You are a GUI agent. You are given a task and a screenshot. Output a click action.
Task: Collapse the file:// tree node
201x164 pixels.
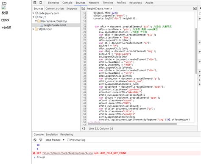[x=33, y=17]
